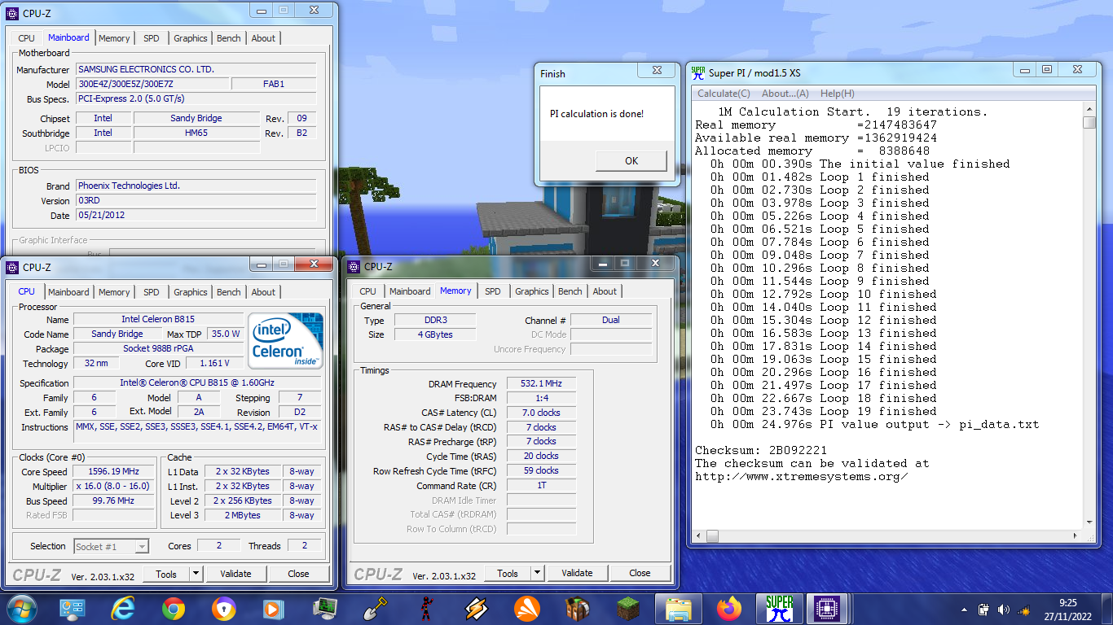Switch to SPD tab in Memory window

(493, 291)
